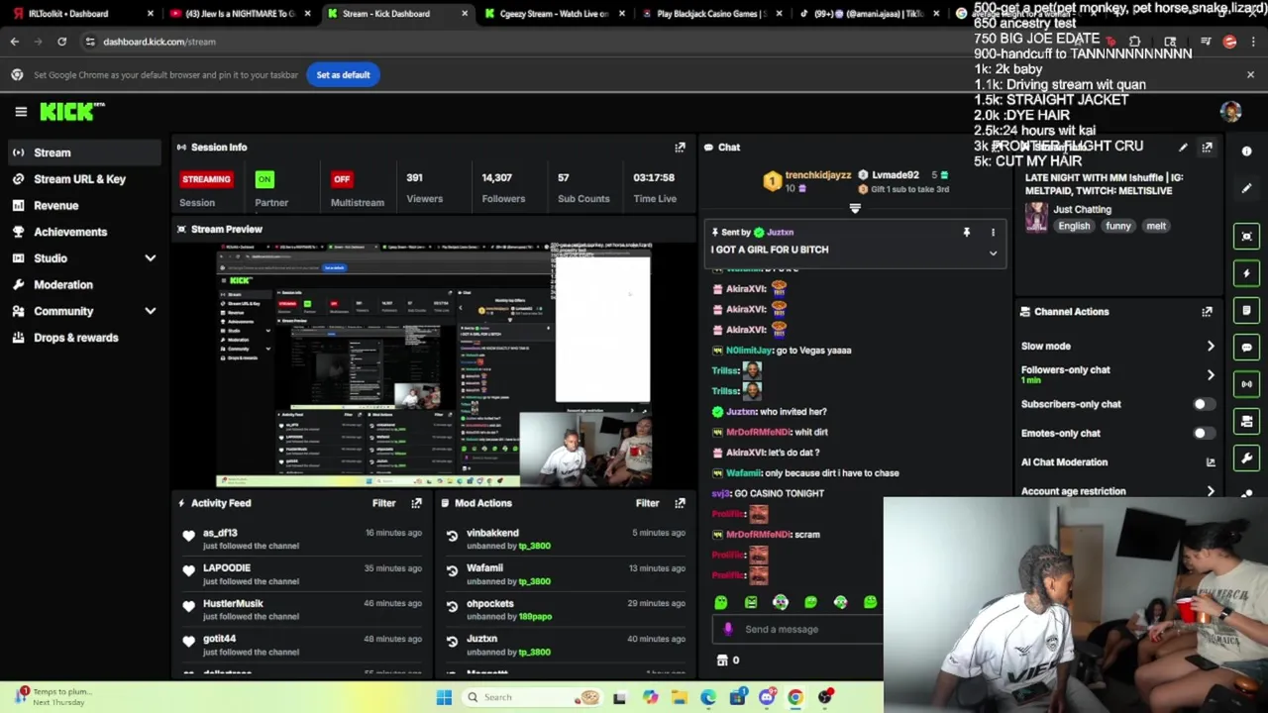
Task: Click the funny tag
Action: [x=1118, y=226]
